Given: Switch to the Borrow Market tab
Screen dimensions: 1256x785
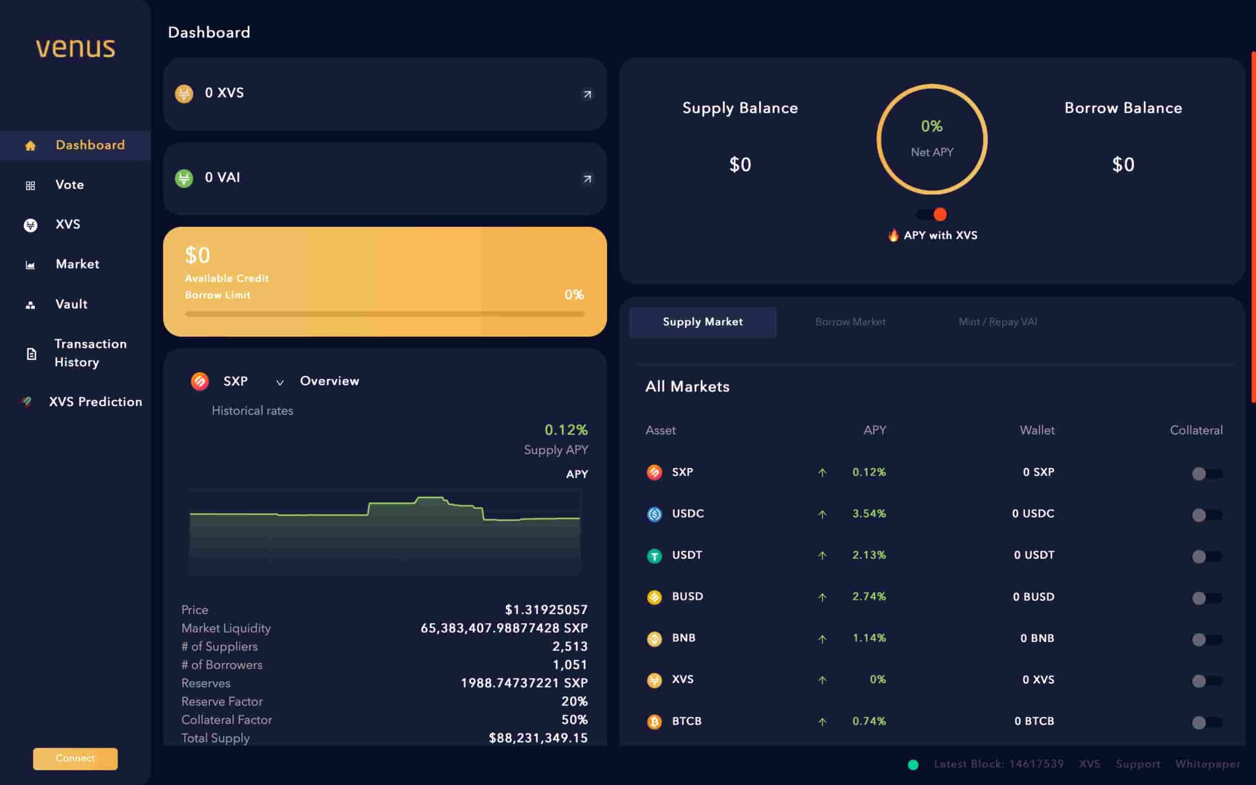Looking at the screenshot, I should coord(849,321).
